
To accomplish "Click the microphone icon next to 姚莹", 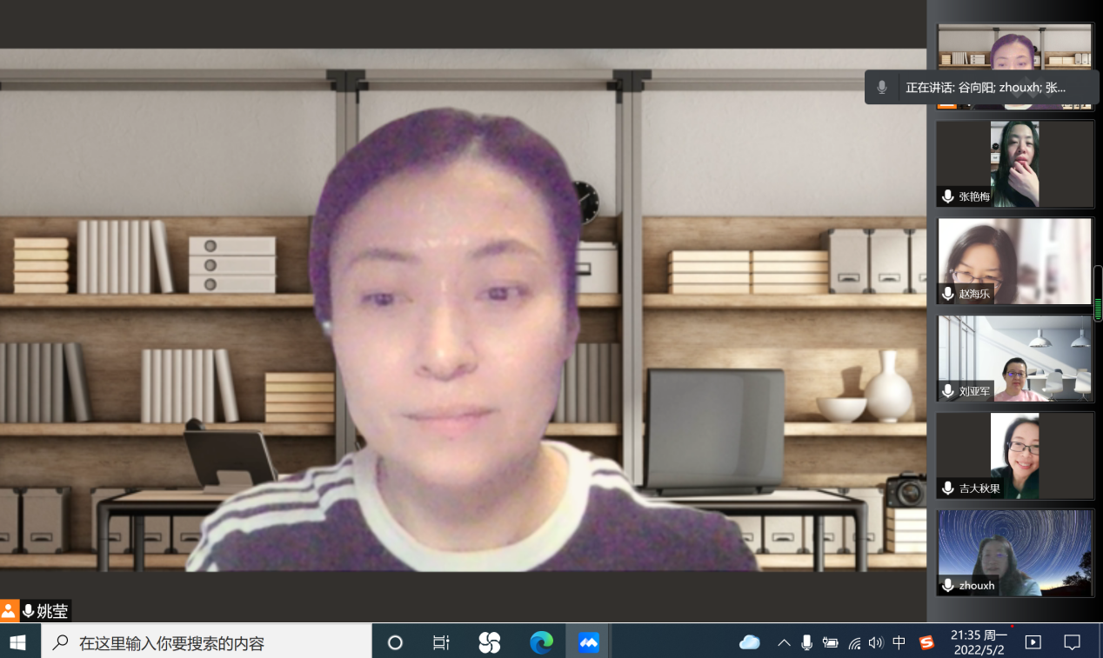I will 29,611.
